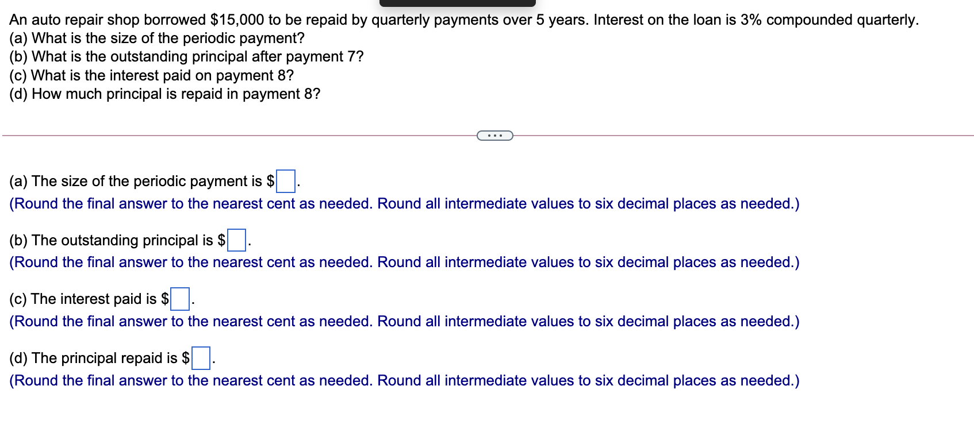Image resolution: width=974 pixels, height=432 pixels.
Task: Click the auto repair shop problem statement sentence
Action: pyautogui.click(x=464, y=20)
